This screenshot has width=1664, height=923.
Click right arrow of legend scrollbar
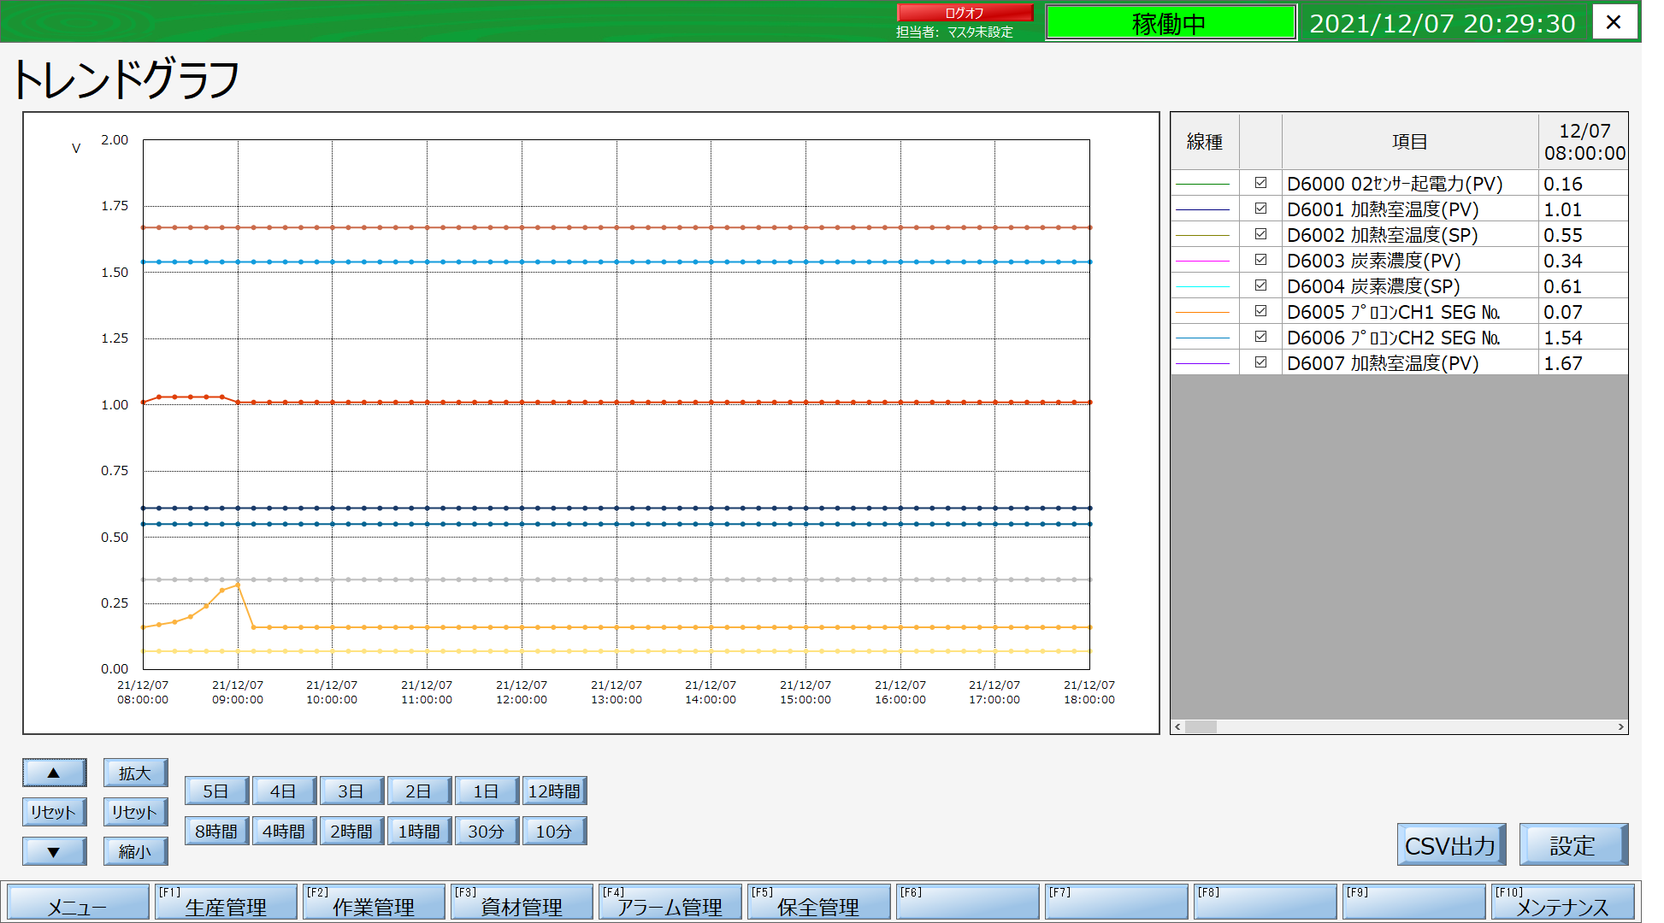pos(1620,726)
